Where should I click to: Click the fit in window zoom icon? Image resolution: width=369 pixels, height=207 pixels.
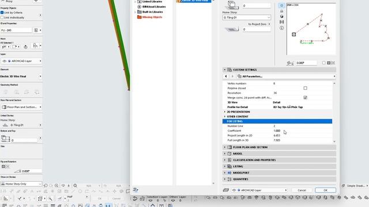(75, 186)
